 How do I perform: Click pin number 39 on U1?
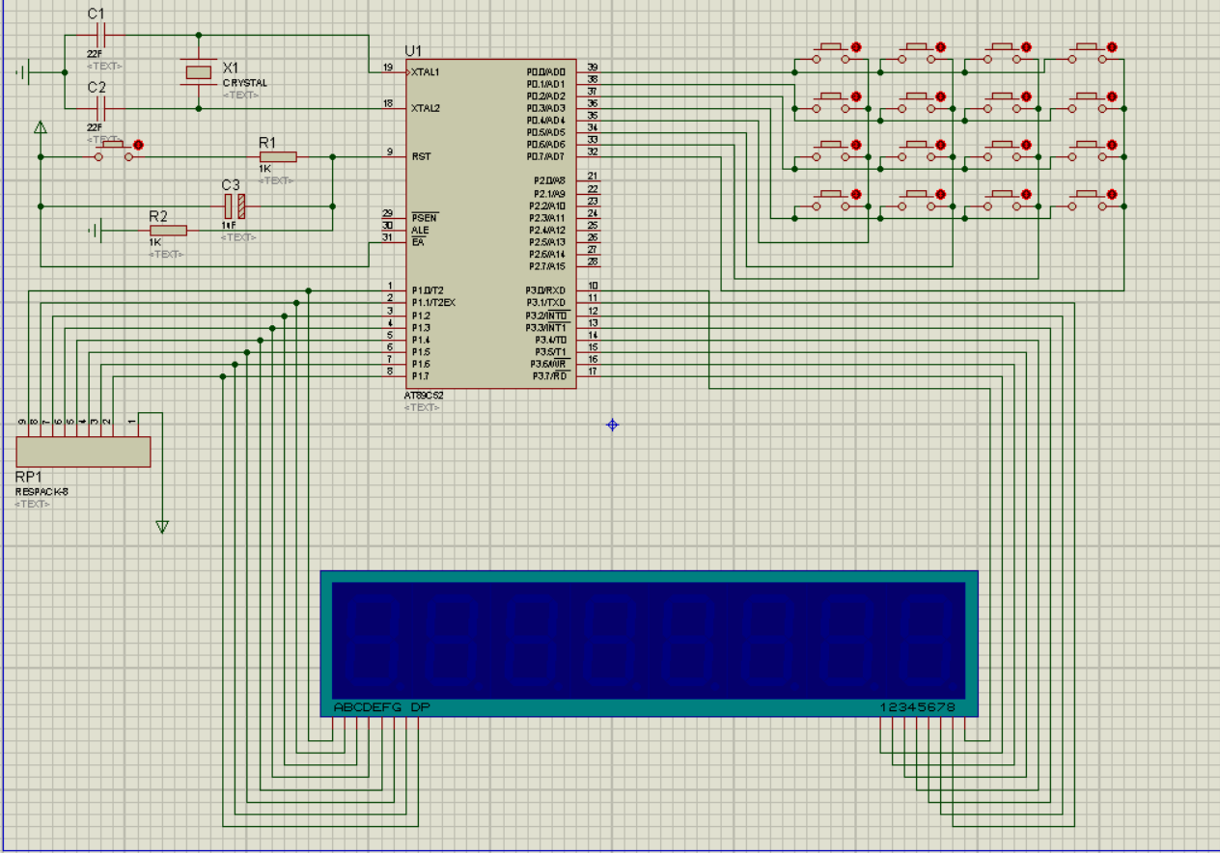click(593, 68)
